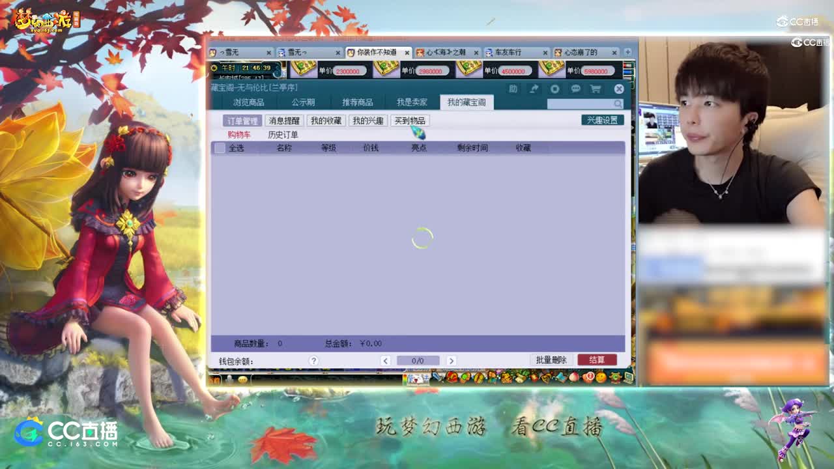Click the 0/0 page number field

[418, 360]
